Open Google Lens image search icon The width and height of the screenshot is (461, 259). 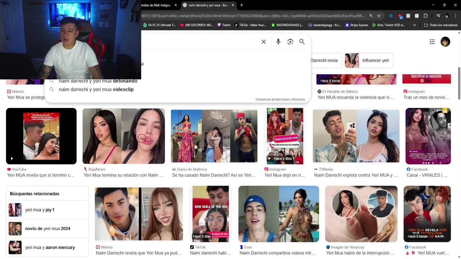(290, 42)
